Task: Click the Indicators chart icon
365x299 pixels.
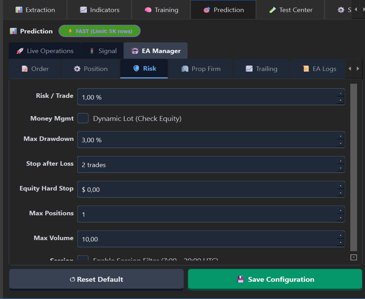Action: click(83, 10)
